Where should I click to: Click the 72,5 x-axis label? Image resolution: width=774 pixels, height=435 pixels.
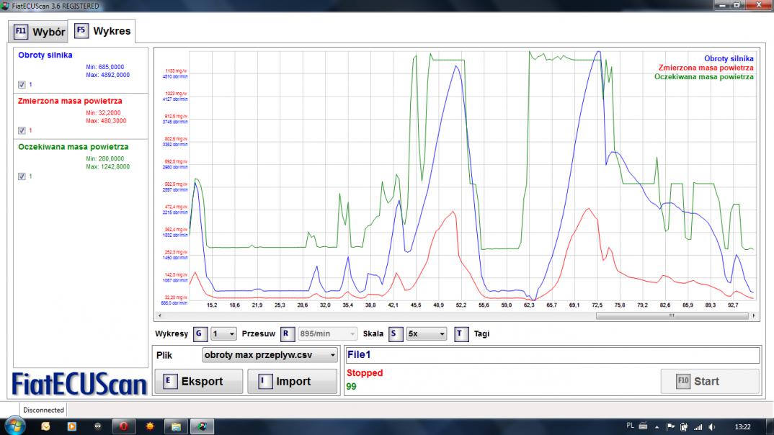click(597, 305)
